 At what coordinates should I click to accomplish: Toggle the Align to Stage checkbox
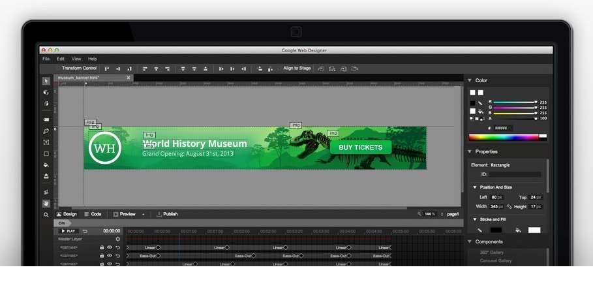click(x=280, y=68)
